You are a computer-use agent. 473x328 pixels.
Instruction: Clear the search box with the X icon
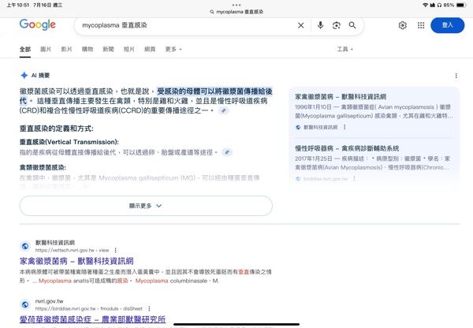(300, 25)
